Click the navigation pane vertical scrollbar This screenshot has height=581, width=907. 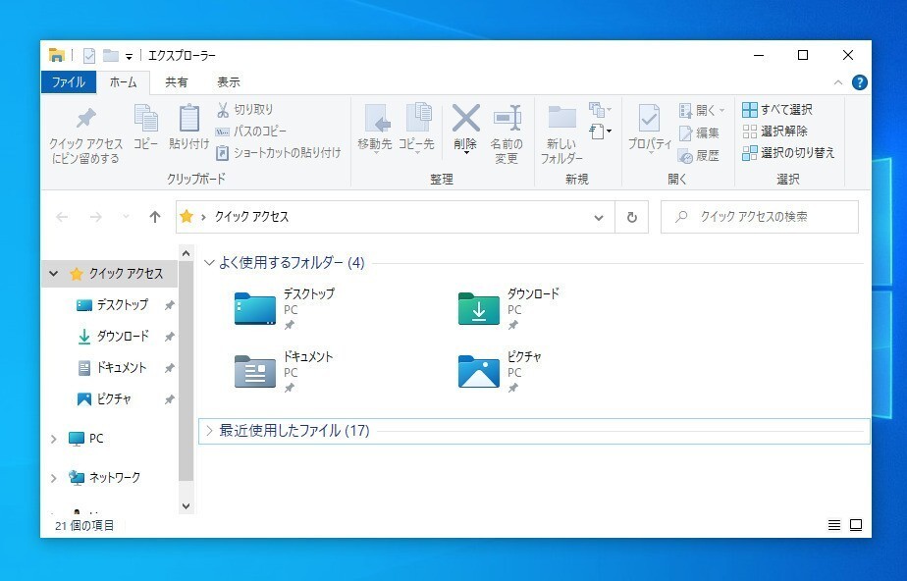(187, 373)
